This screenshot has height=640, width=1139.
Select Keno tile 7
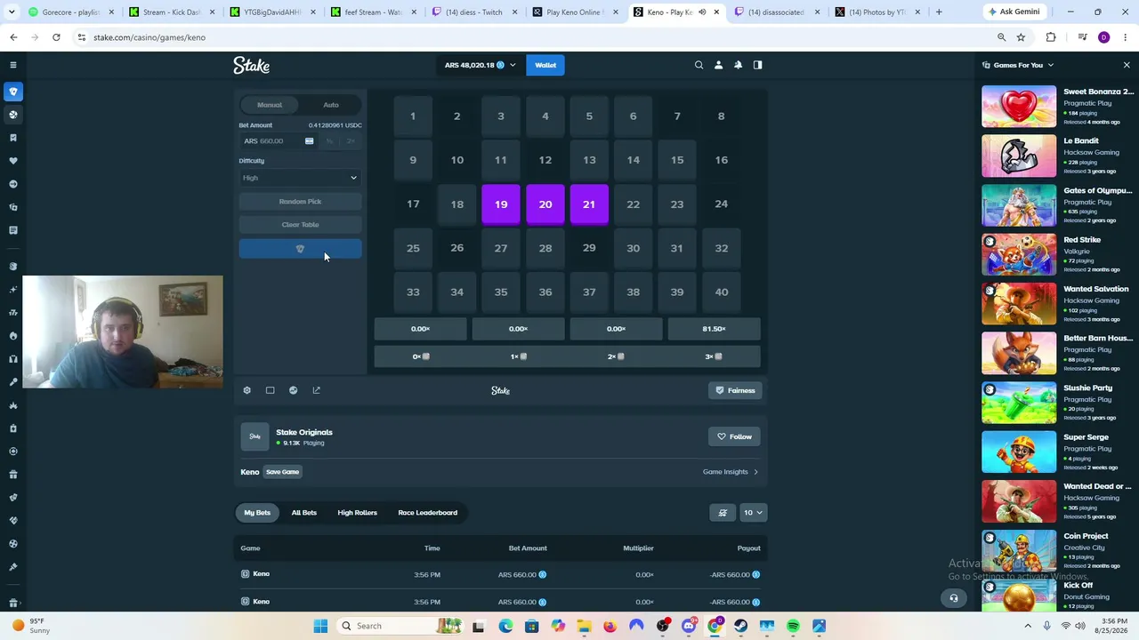pos(677,116)
